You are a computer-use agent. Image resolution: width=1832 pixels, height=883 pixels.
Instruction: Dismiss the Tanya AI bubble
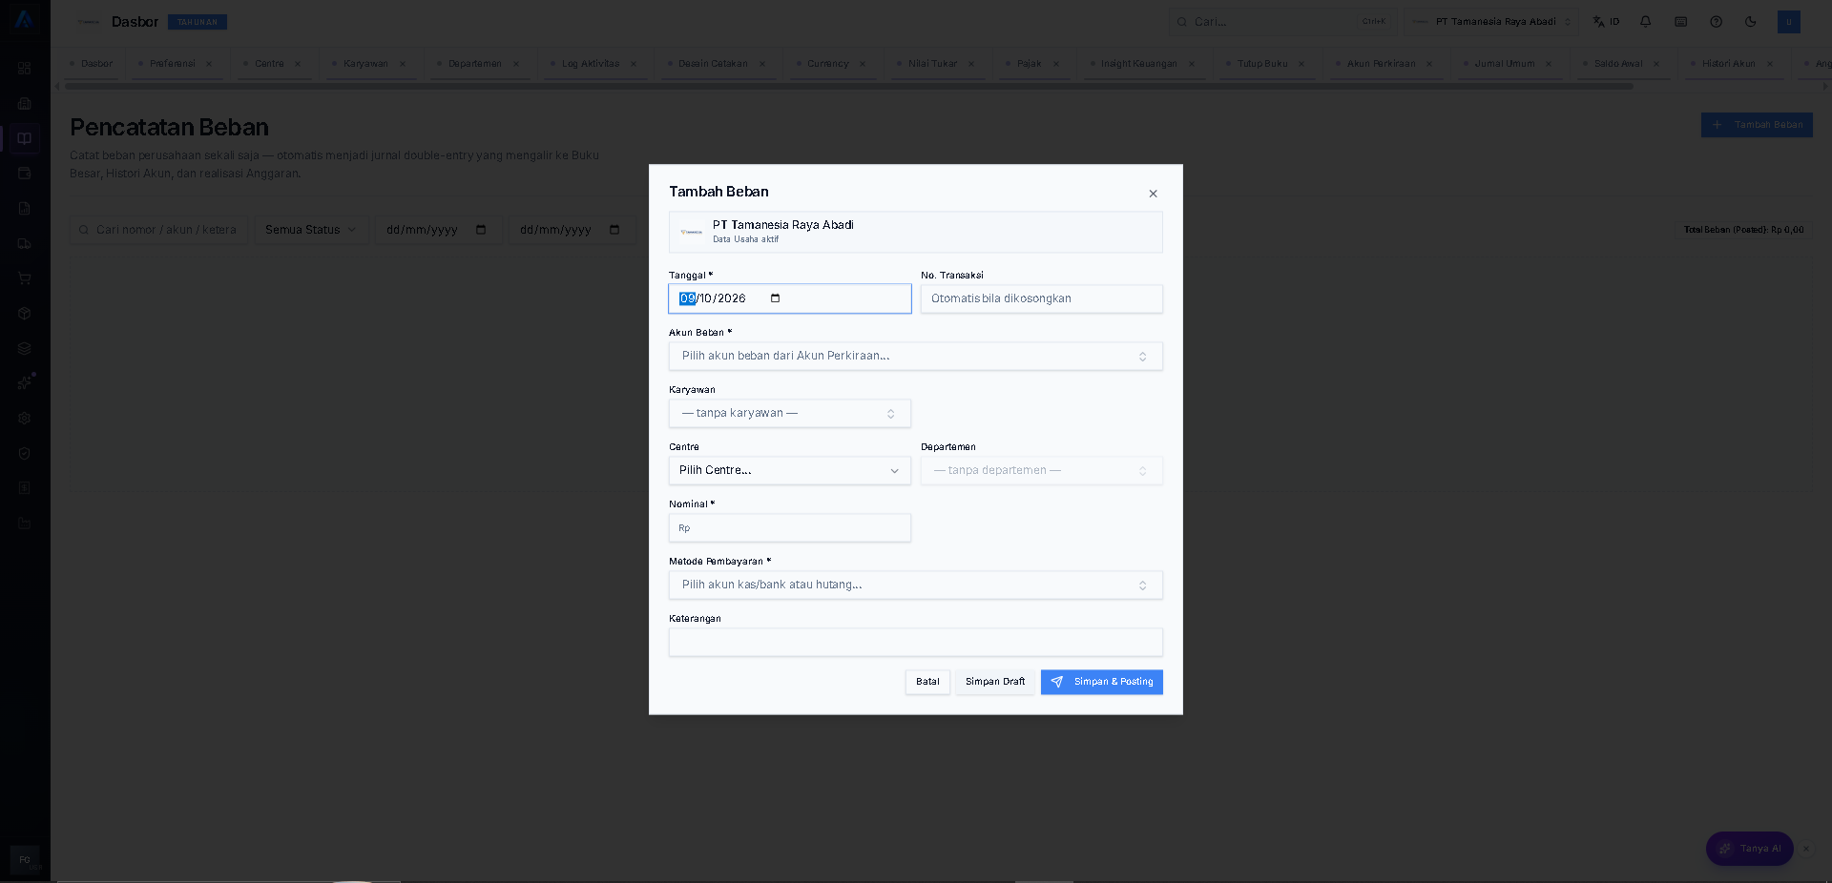[x=1805, y=849]
